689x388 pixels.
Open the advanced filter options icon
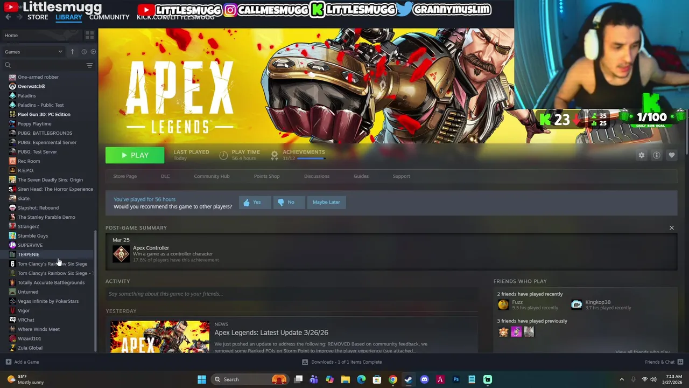[x=89, y=65]
